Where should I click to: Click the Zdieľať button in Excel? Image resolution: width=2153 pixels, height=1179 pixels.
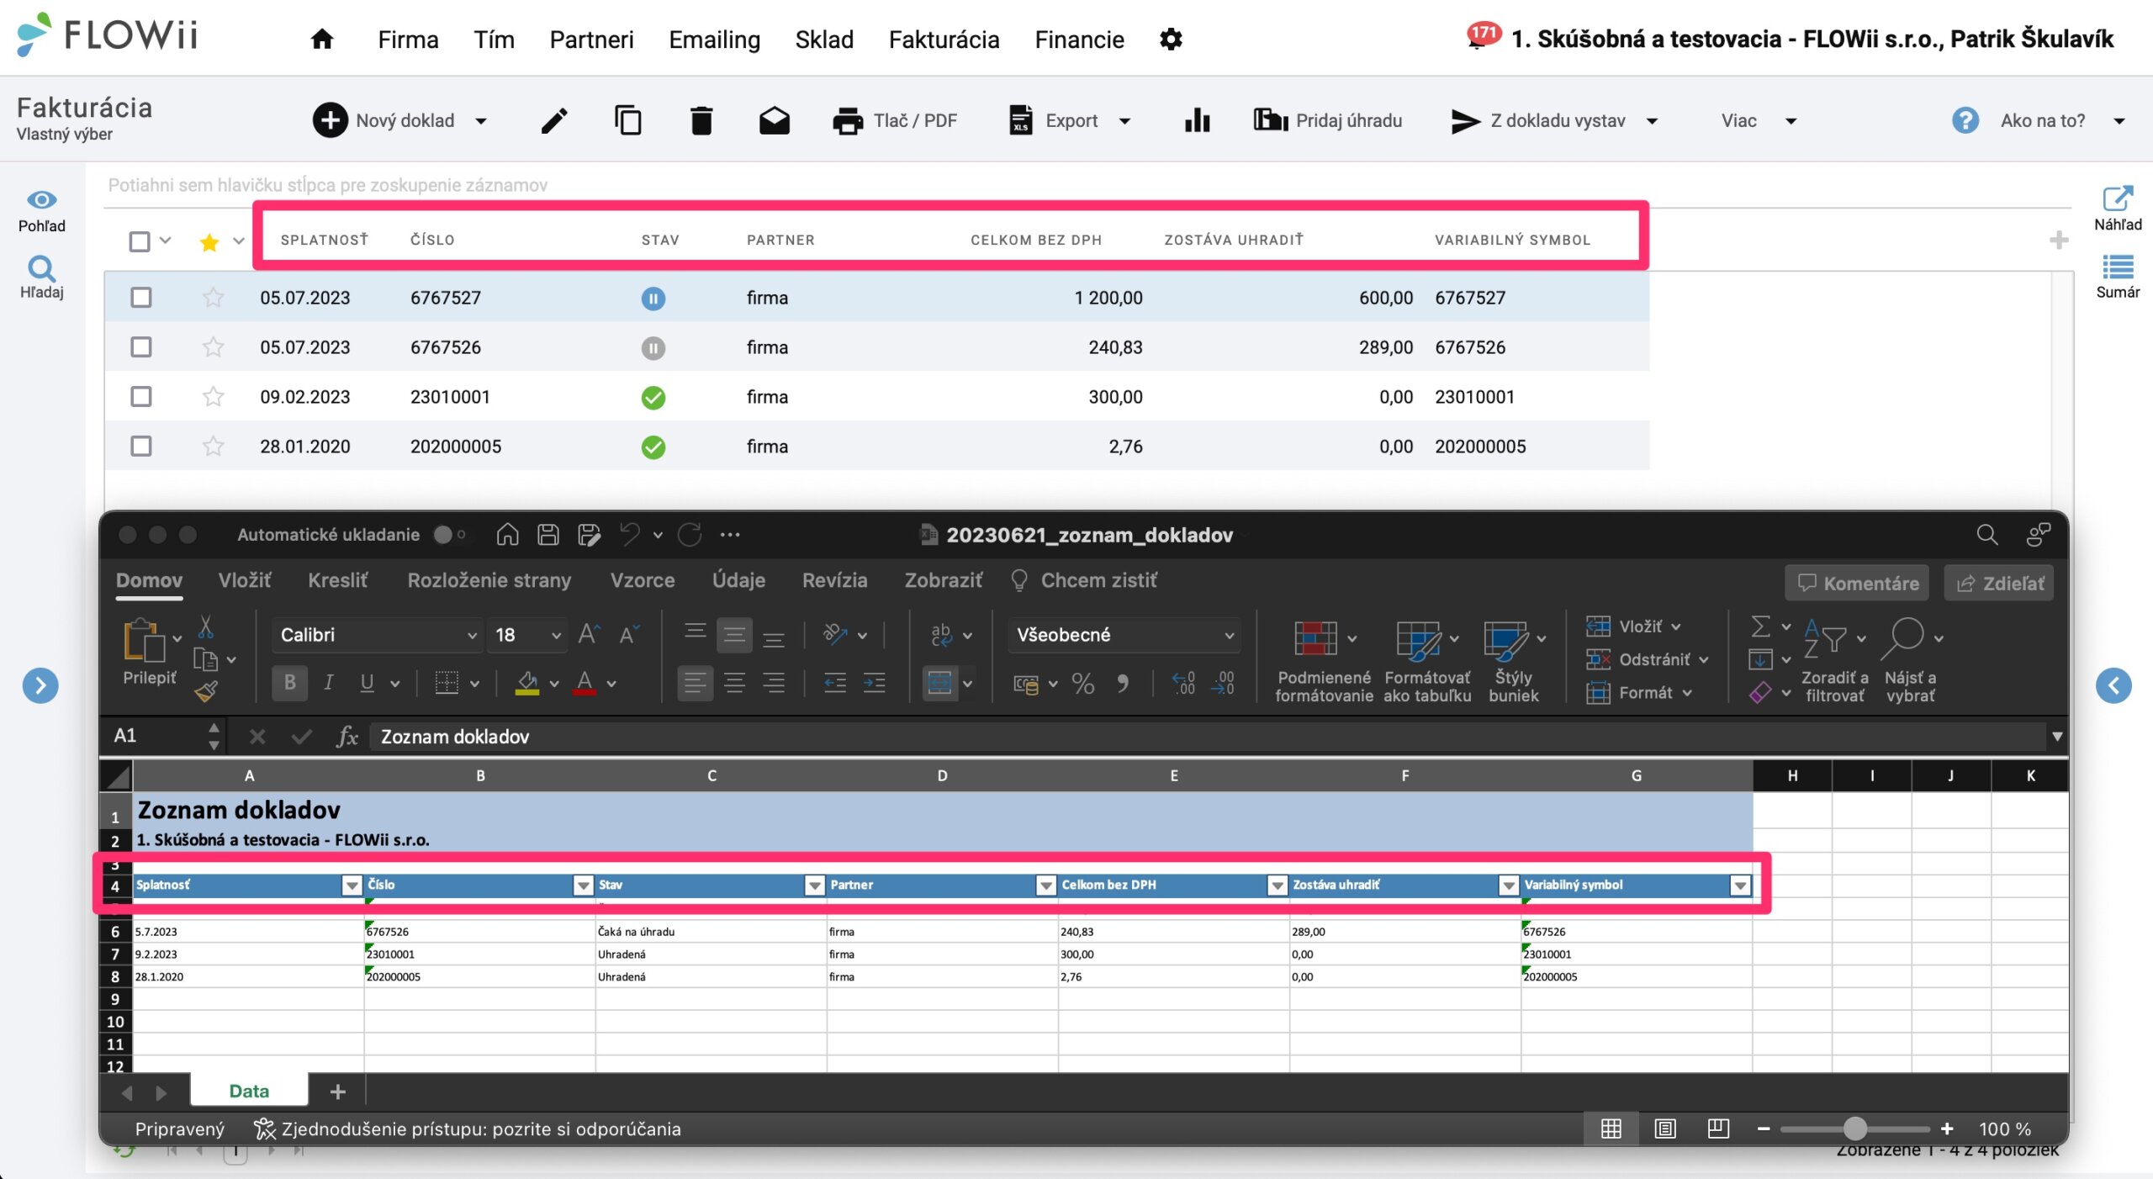tap(1999, 583)
